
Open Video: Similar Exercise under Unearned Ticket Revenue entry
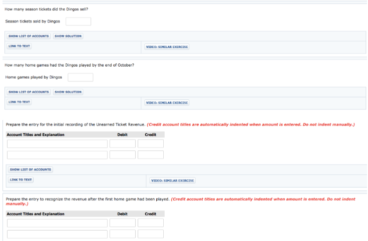[x=173, y=180]
